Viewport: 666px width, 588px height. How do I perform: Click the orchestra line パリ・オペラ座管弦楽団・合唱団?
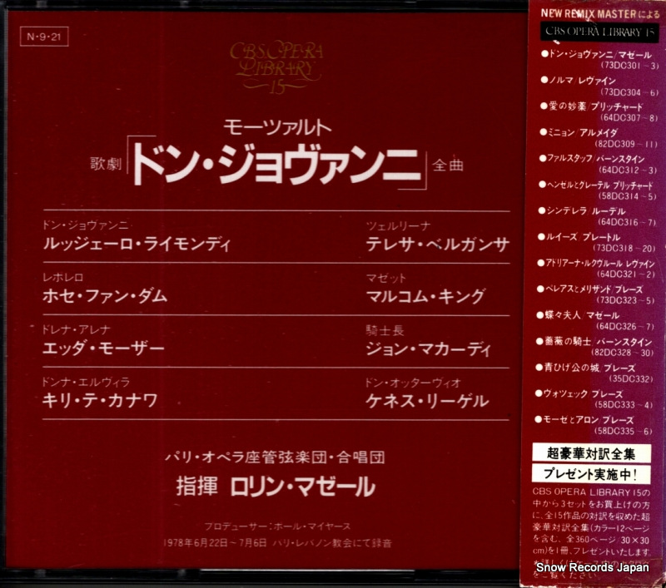pyautogui.click(x=276, y=457)
